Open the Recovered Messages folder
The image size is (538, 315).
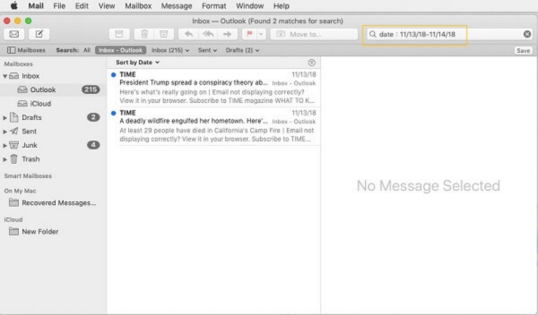[53, 203]
